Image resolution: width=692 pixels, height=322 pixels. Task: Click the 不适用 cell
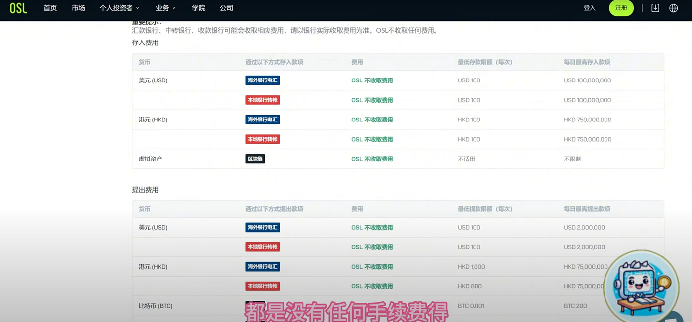(467, 159)
